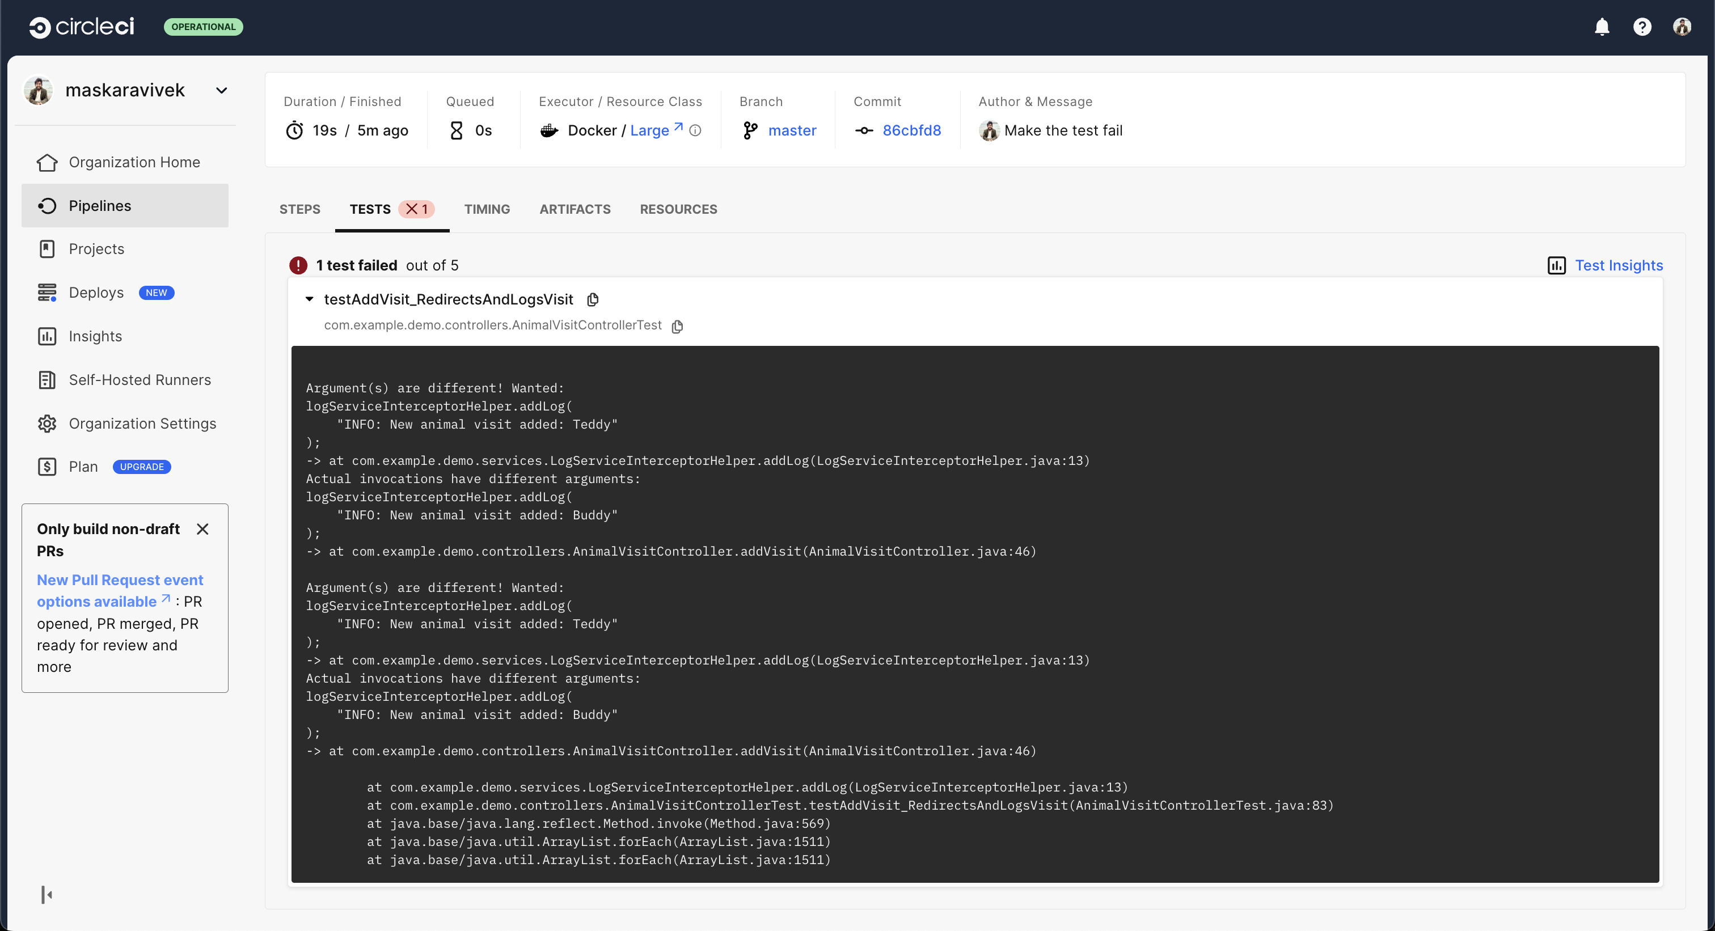Click the Organization Home house icon

(x=47, y=162)
